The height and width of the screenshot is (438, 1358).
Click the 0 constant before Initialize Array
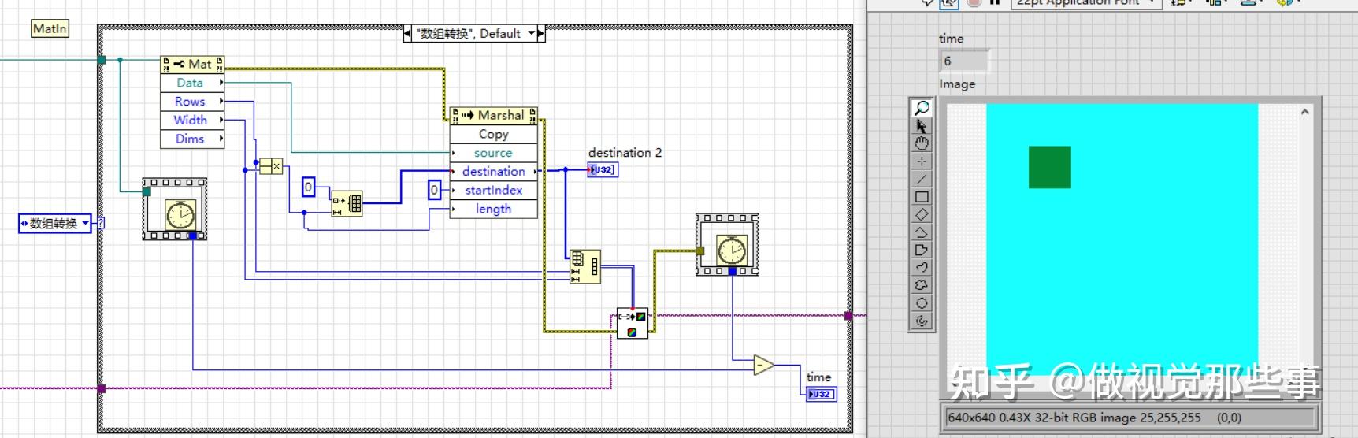point(309,187)
